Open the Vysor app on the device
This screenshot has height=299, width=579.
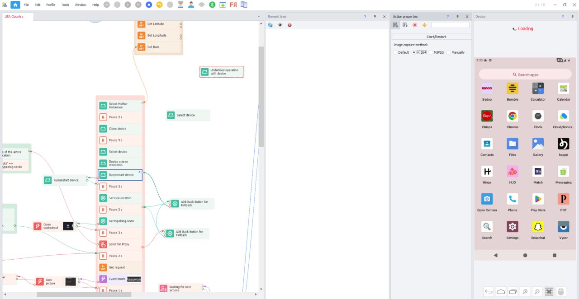click(x=564, y=229)
